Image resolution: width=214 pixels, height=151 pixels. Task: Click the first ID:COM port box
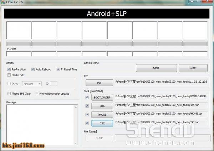pos(19,54)
